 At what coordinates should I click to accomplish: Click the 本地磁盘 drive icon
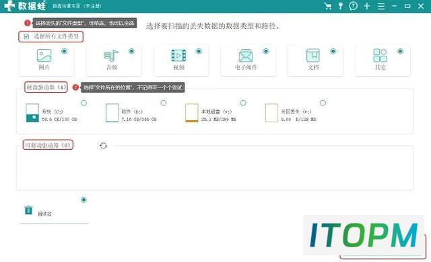pyautogui.click(x=191, y=113)
